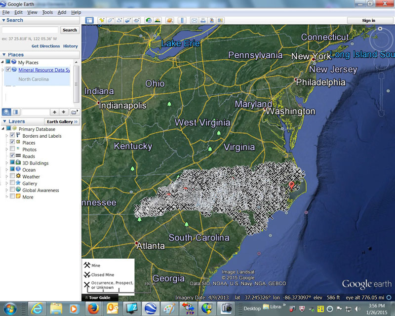Image resolution: width=395 pixels, height=316 pixels.
Task: Open Firefox from the taskbar
Action: (93, 309)
